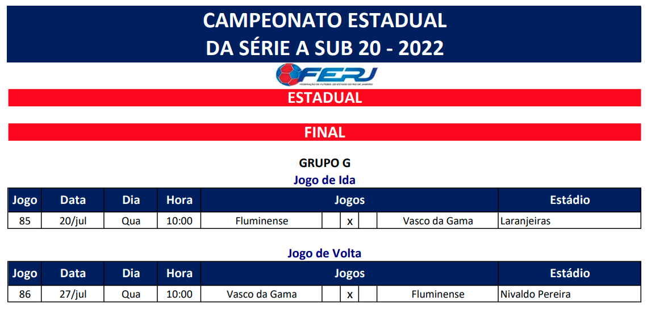Image resolution: width=647 pixels, height=309 pixels.
Task: Click the FERJ federation logo
Action: click(326, 75)
